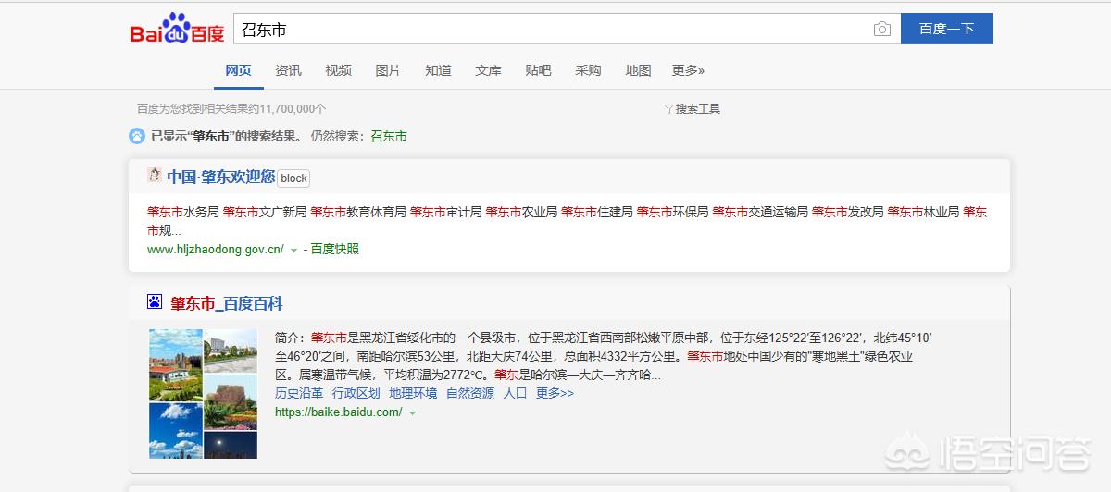Switch to the 采购 tab
Image resolution: width=1111 pixels, height=492 pixels.
588,70
